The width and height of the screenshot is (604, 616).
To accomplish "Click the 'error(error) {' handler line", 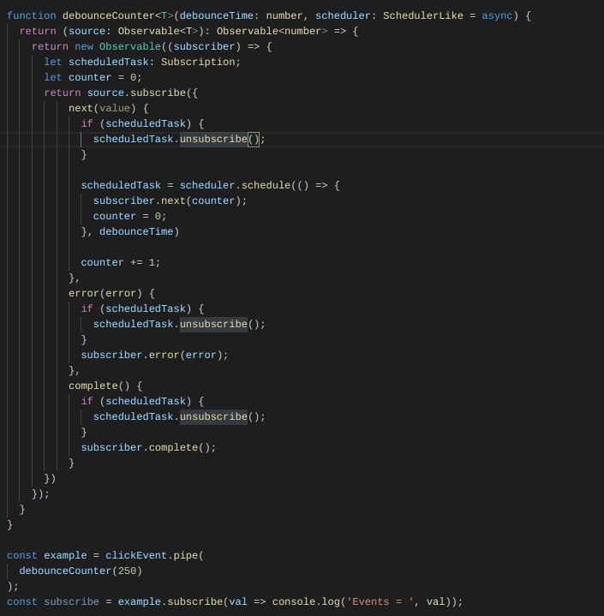I will coord(111,293).
